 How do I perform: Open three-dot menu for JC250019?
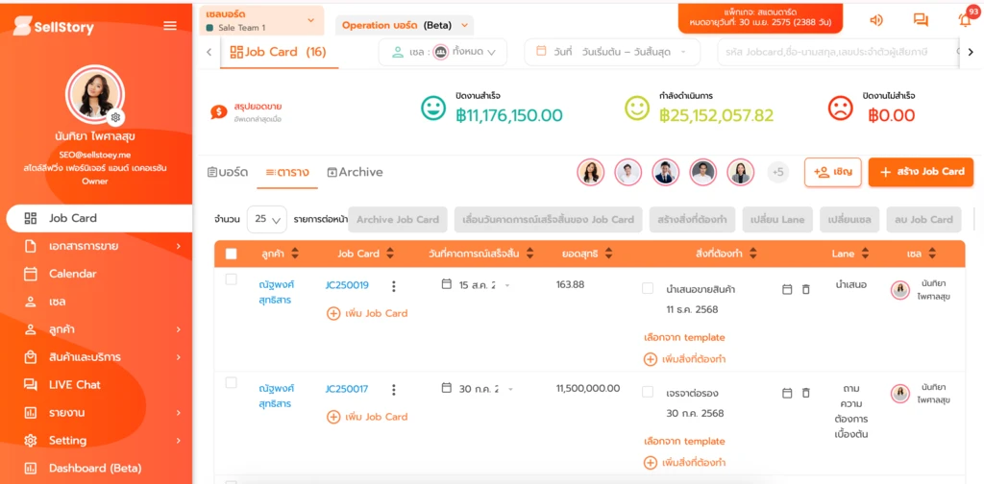coord(393,286)
